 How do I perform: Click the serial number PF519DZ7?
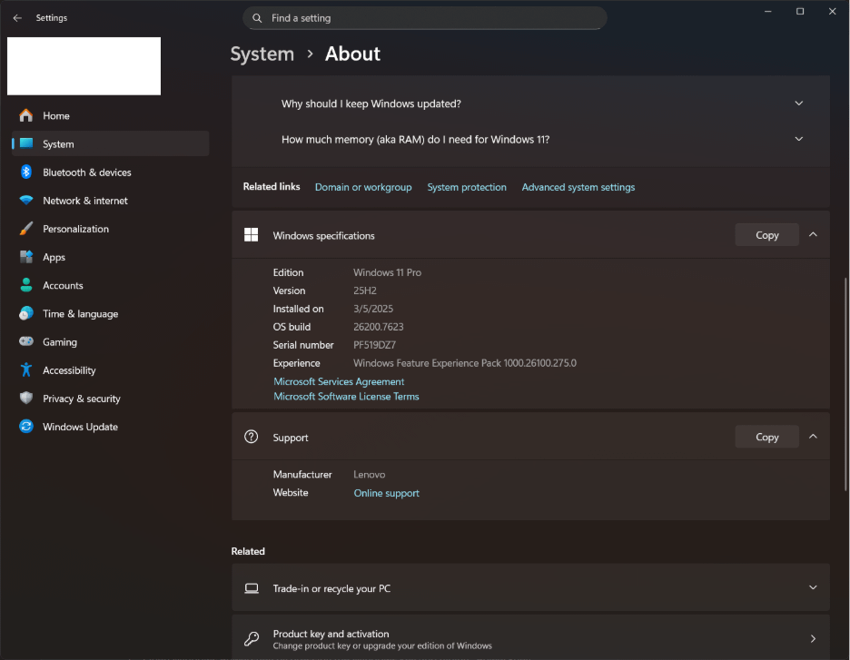pos(374,345)
